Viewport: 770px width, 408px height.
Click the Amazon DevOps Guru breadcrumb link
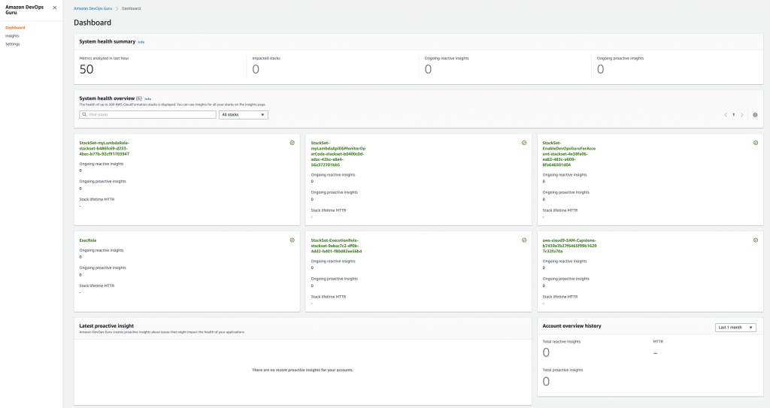pyautogui.click(x=92, y=8)
